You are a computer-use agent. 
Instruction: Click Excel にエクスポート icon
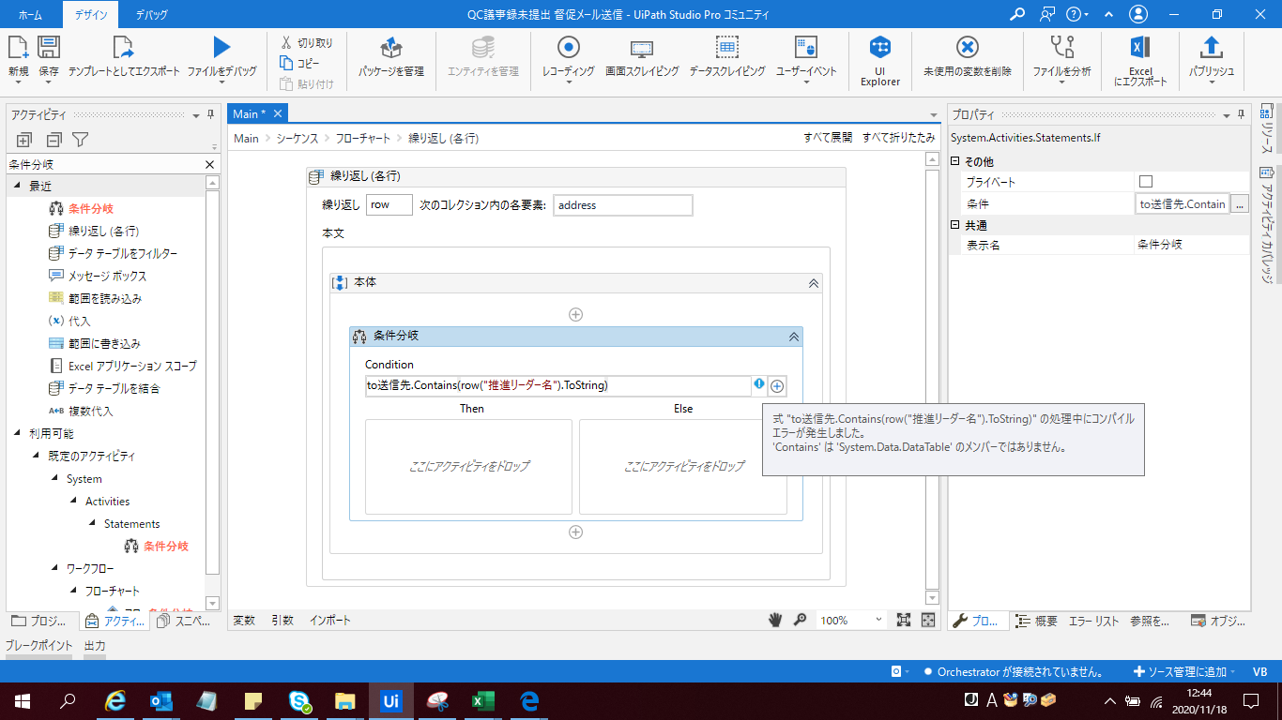pyautogui.click(x=1140, y=47)
